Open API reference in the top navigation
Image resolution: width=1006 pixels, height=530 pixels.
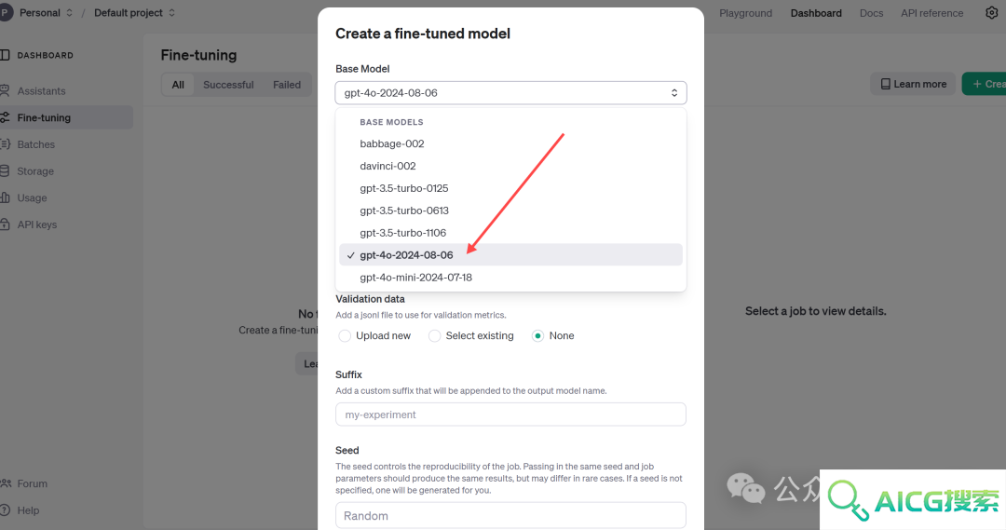(x=931, y=13)
